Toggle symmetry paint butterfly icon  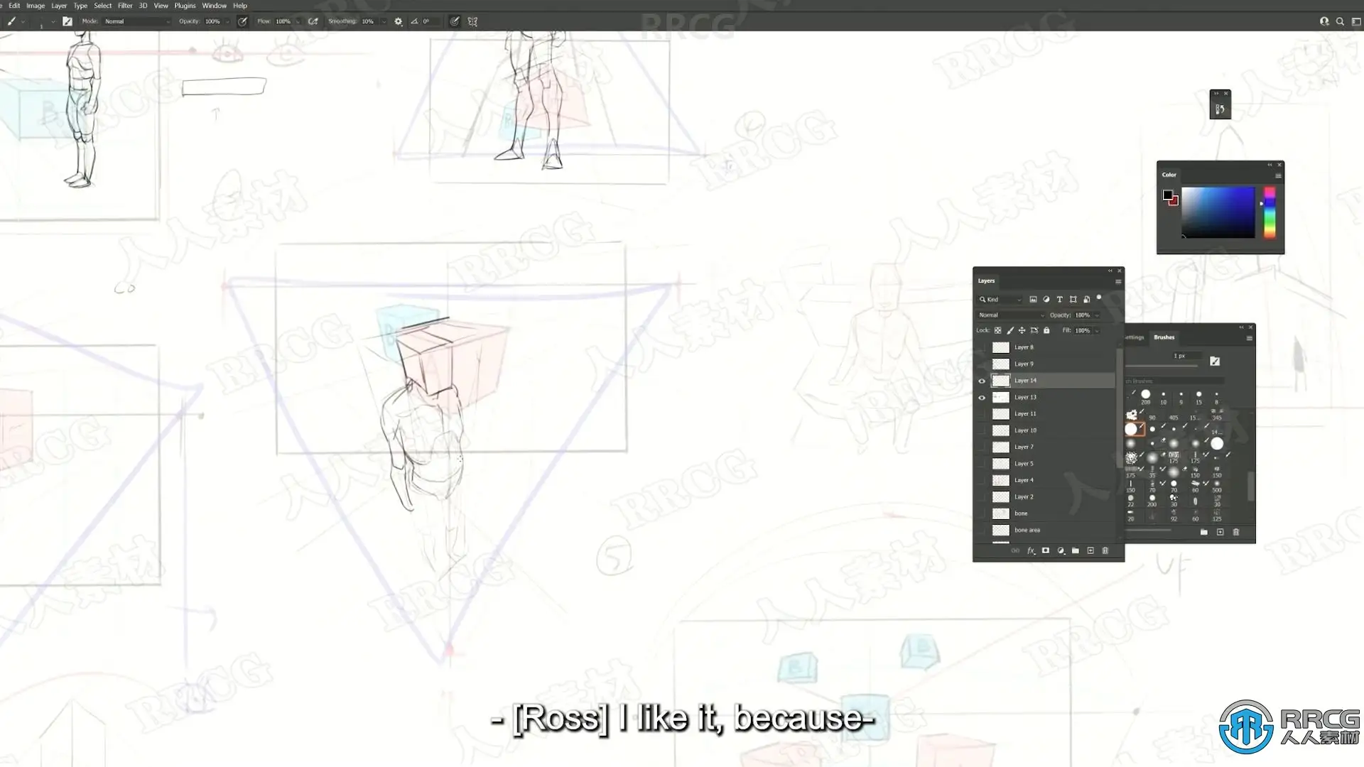[472, 21]
